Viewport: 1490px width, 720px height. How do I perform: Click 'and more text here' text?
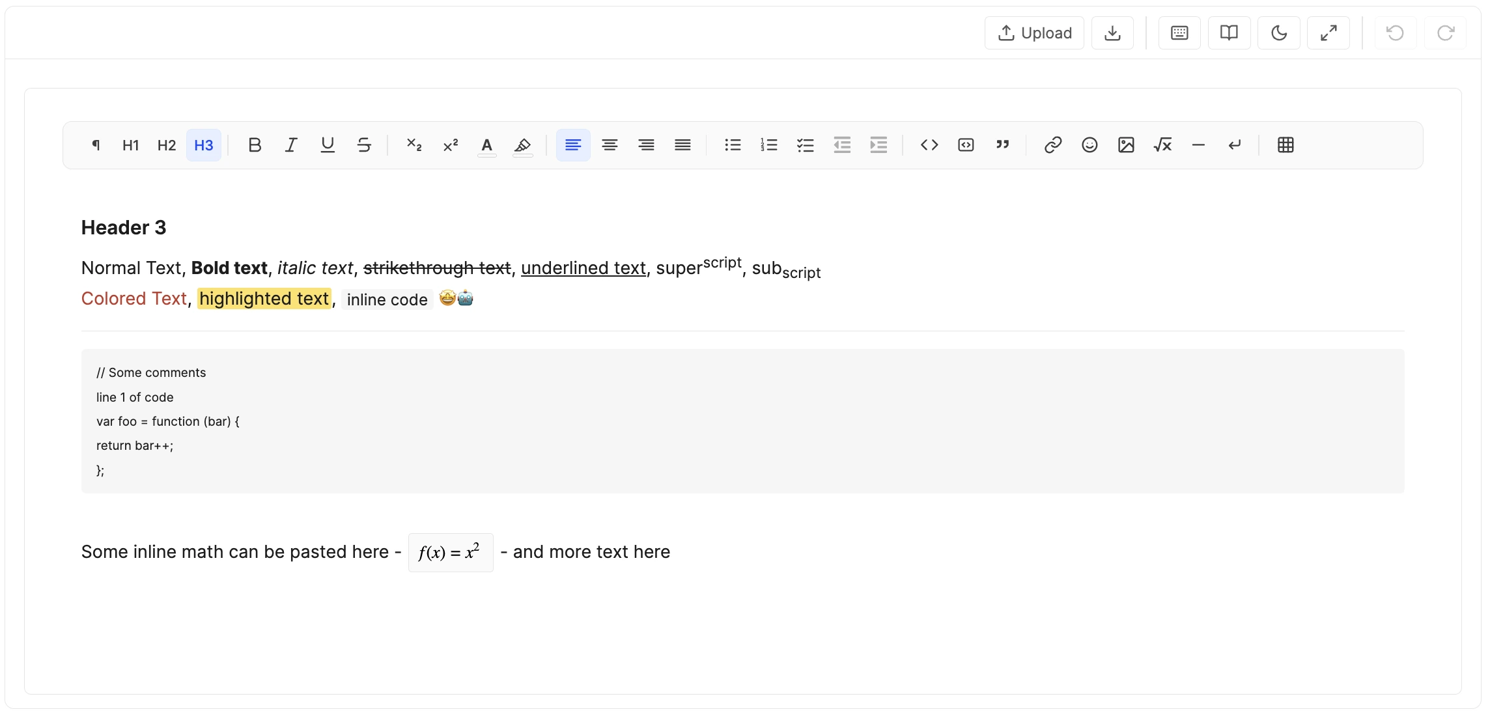coord(591,551)
